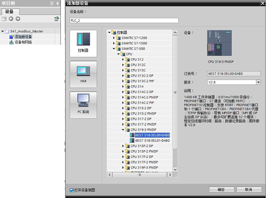The image size is (266, 198).
Task: Click the catalog scrollbar down arrow
Action: (175, 169)
